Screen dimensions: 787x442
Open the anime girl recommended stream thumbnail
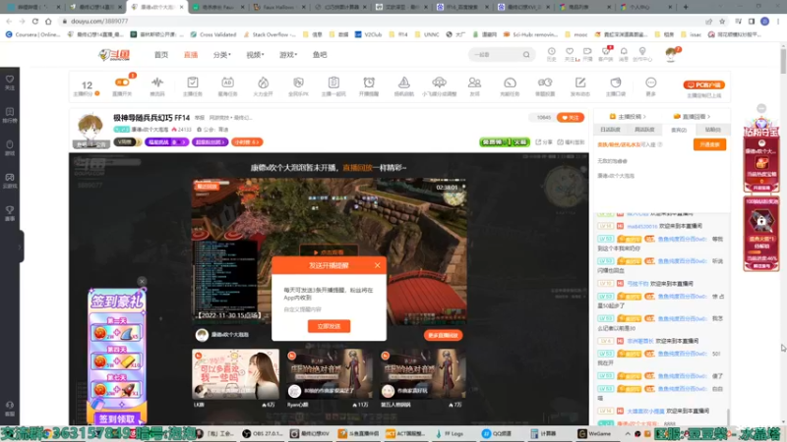click(x=235, y=374)
